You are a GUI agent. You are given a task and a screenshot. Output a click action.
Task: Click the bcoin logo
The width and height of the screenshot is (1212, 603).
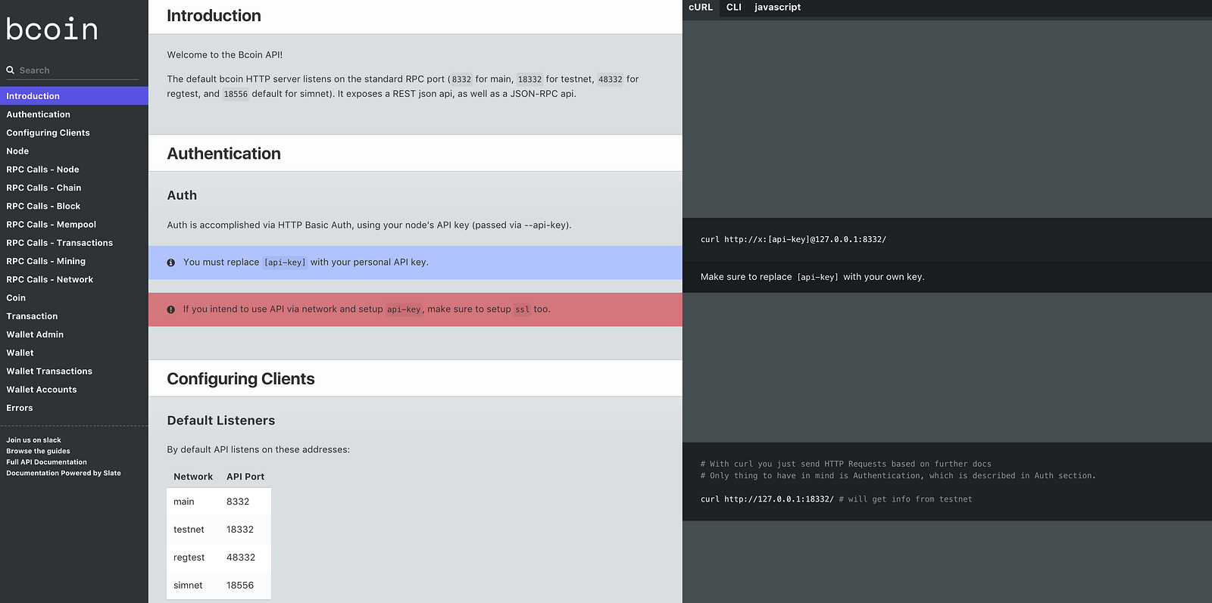pos(52,30)
